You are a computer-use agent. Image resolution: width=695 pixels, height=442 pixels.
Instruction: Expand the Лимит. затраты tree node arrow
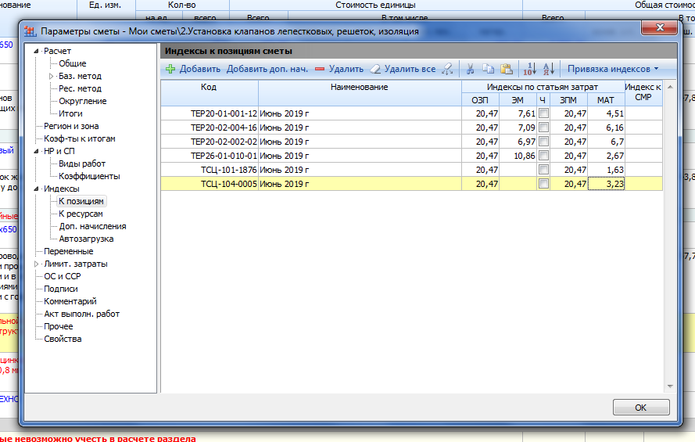pyautogui.click(x=37, y=264)
